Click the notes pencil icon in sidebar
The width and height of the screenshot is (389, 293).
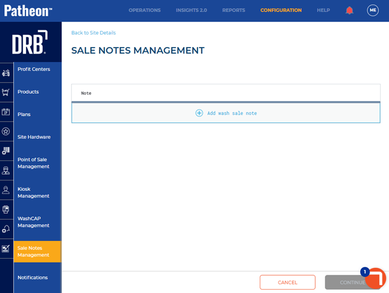6,249
